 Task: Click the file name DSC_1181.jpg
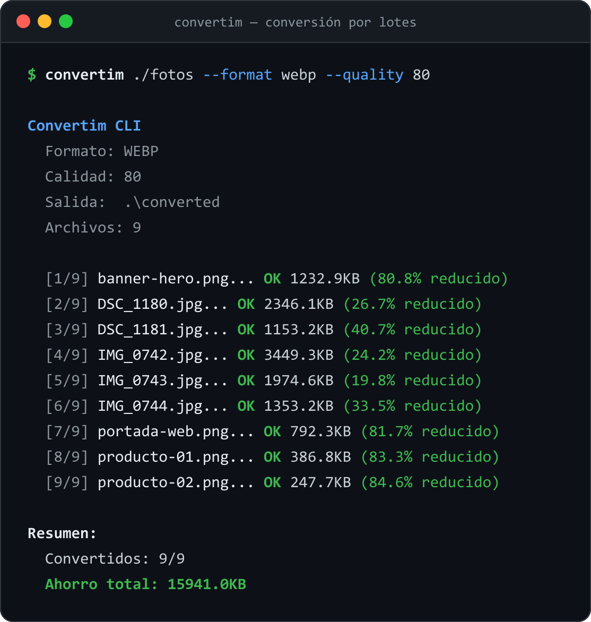(x=150, y=329)
